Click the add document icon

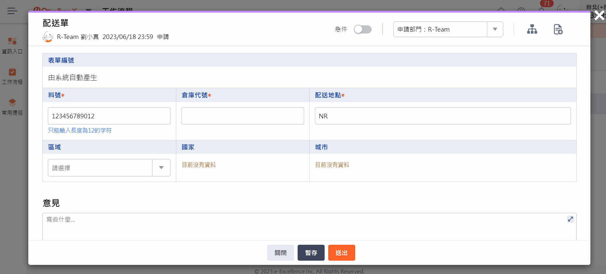point(558,29)
